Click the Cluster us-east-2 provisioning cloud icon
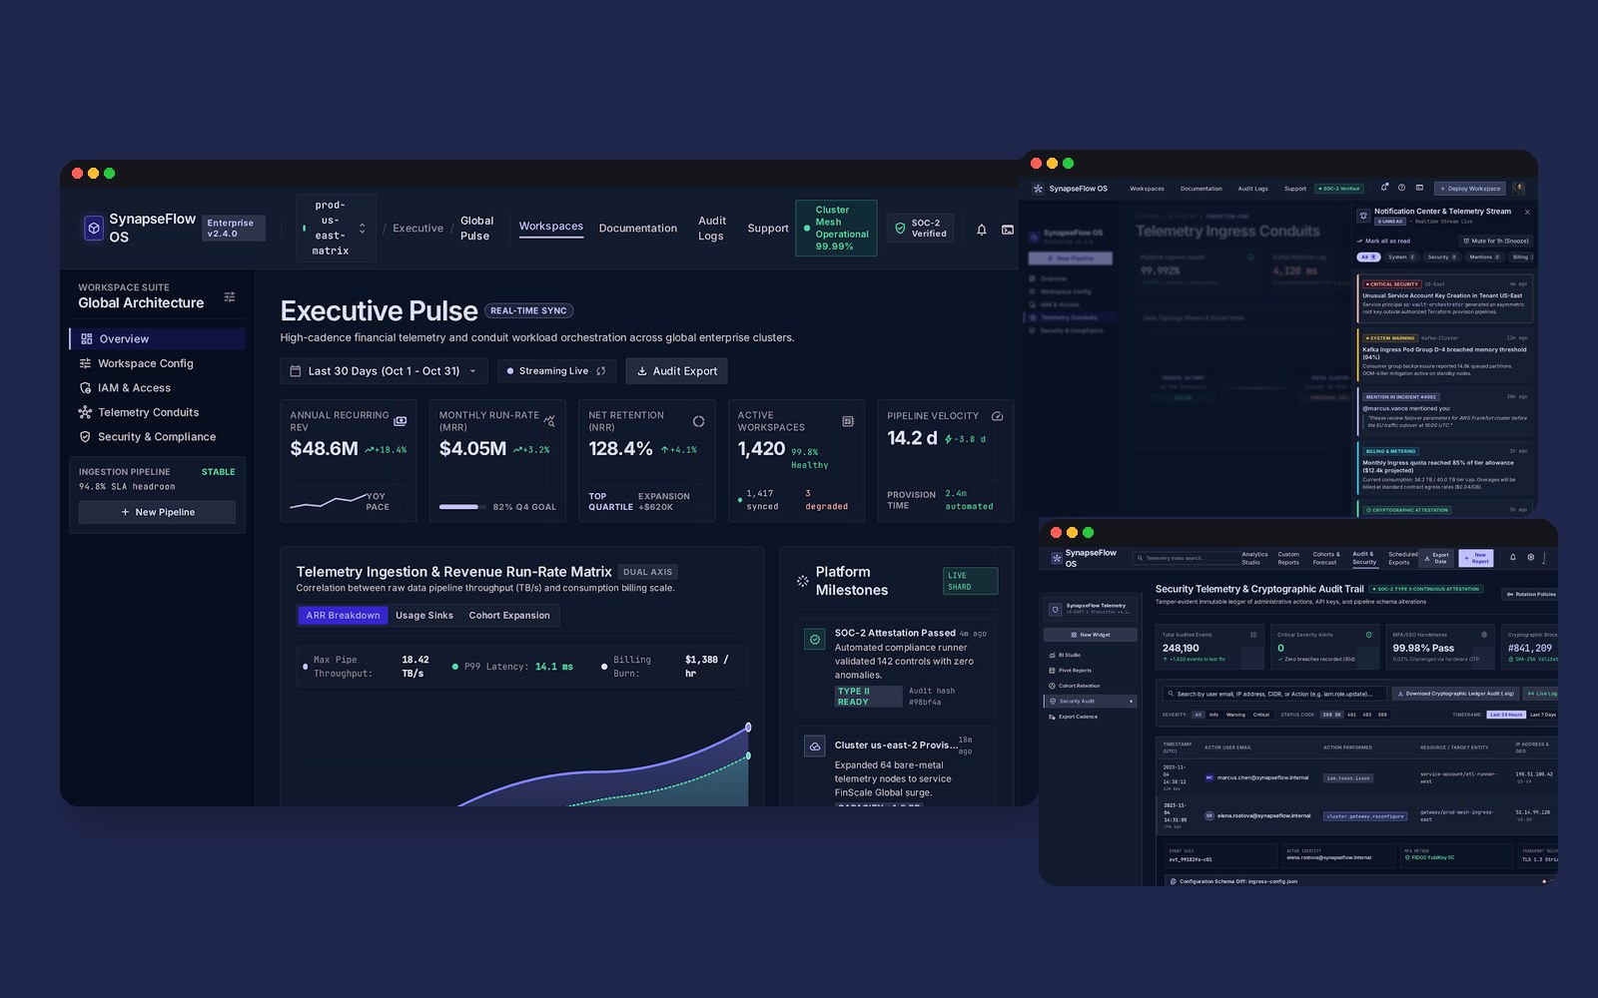Viewport: 1598px width, 998px height. point(815,747)
